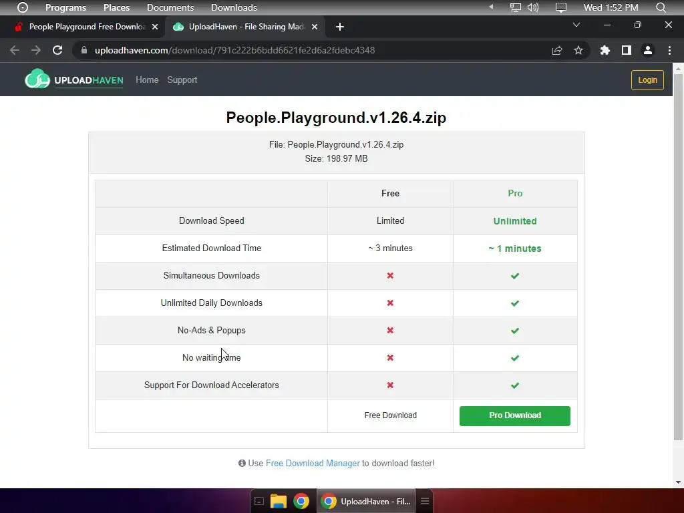Click the scrollbar up arrow

tap(678, 69)
